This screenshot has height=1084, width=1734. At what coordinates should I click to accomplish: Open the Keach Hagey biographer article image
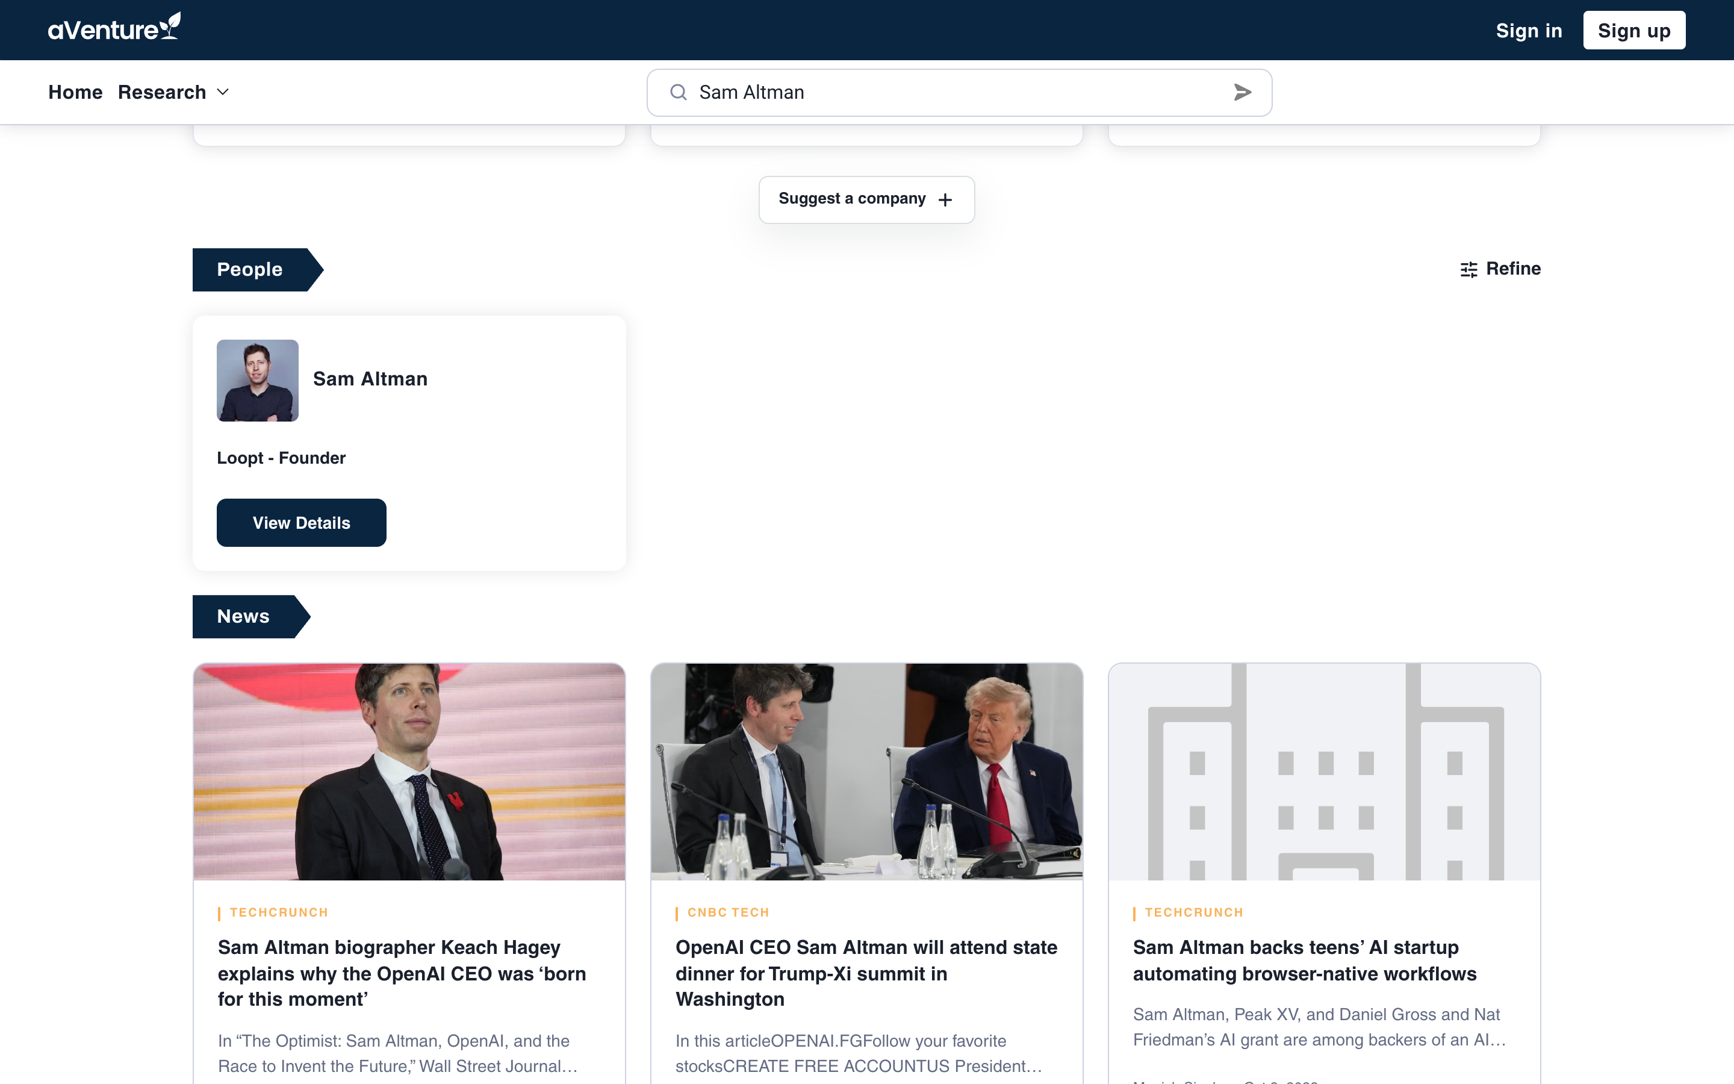click(409, 771)
